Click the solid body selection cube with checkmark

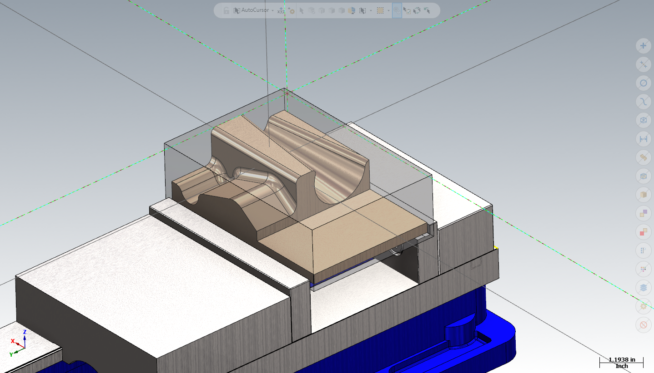click(312, 10)
